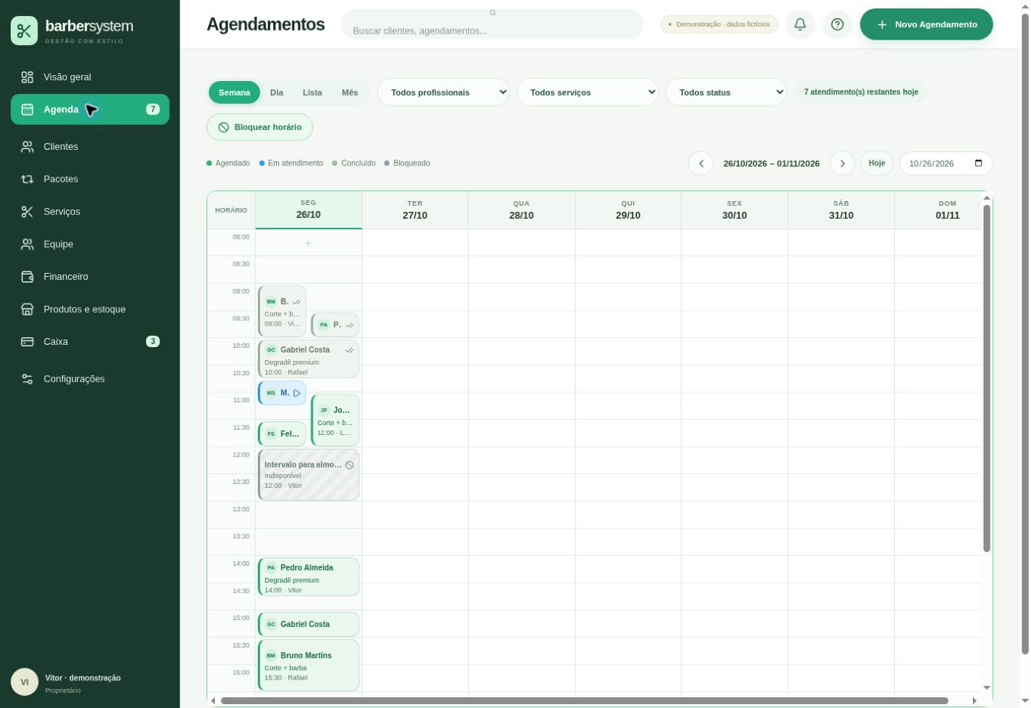
Task: Select the SEG 26/10 column header
Action: [308, 210]
